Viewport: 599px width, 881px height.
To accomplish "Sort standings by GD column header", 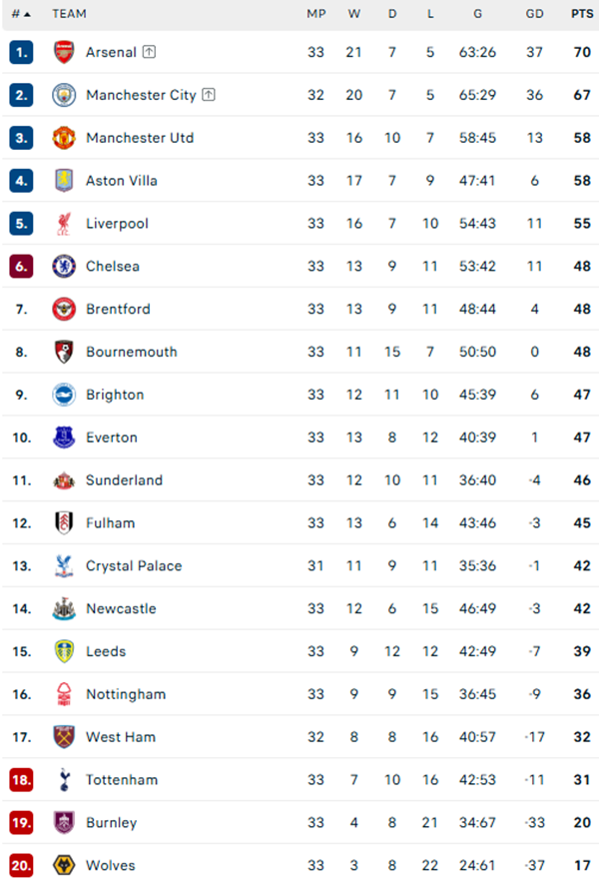I will [535, 14].
